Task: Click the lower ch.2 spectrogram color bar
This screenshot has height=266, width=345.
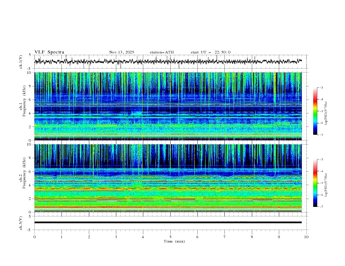Action: click(315, 183)
